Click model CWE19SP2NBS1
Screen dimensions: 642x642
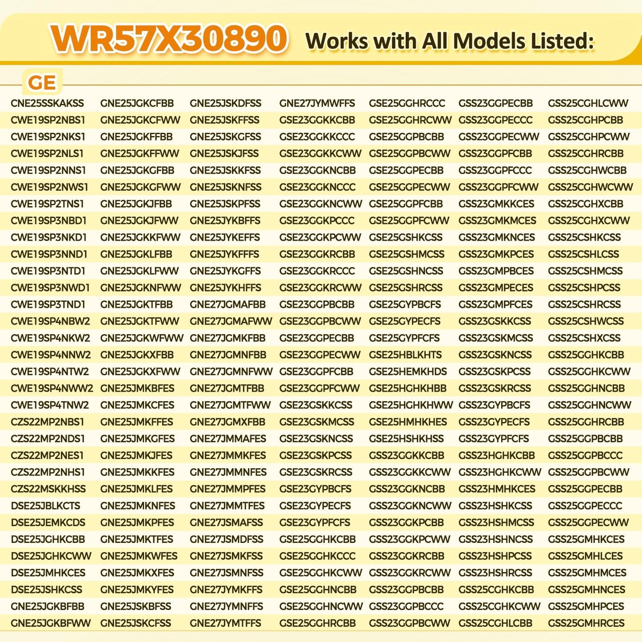click(x=48, y=120)
